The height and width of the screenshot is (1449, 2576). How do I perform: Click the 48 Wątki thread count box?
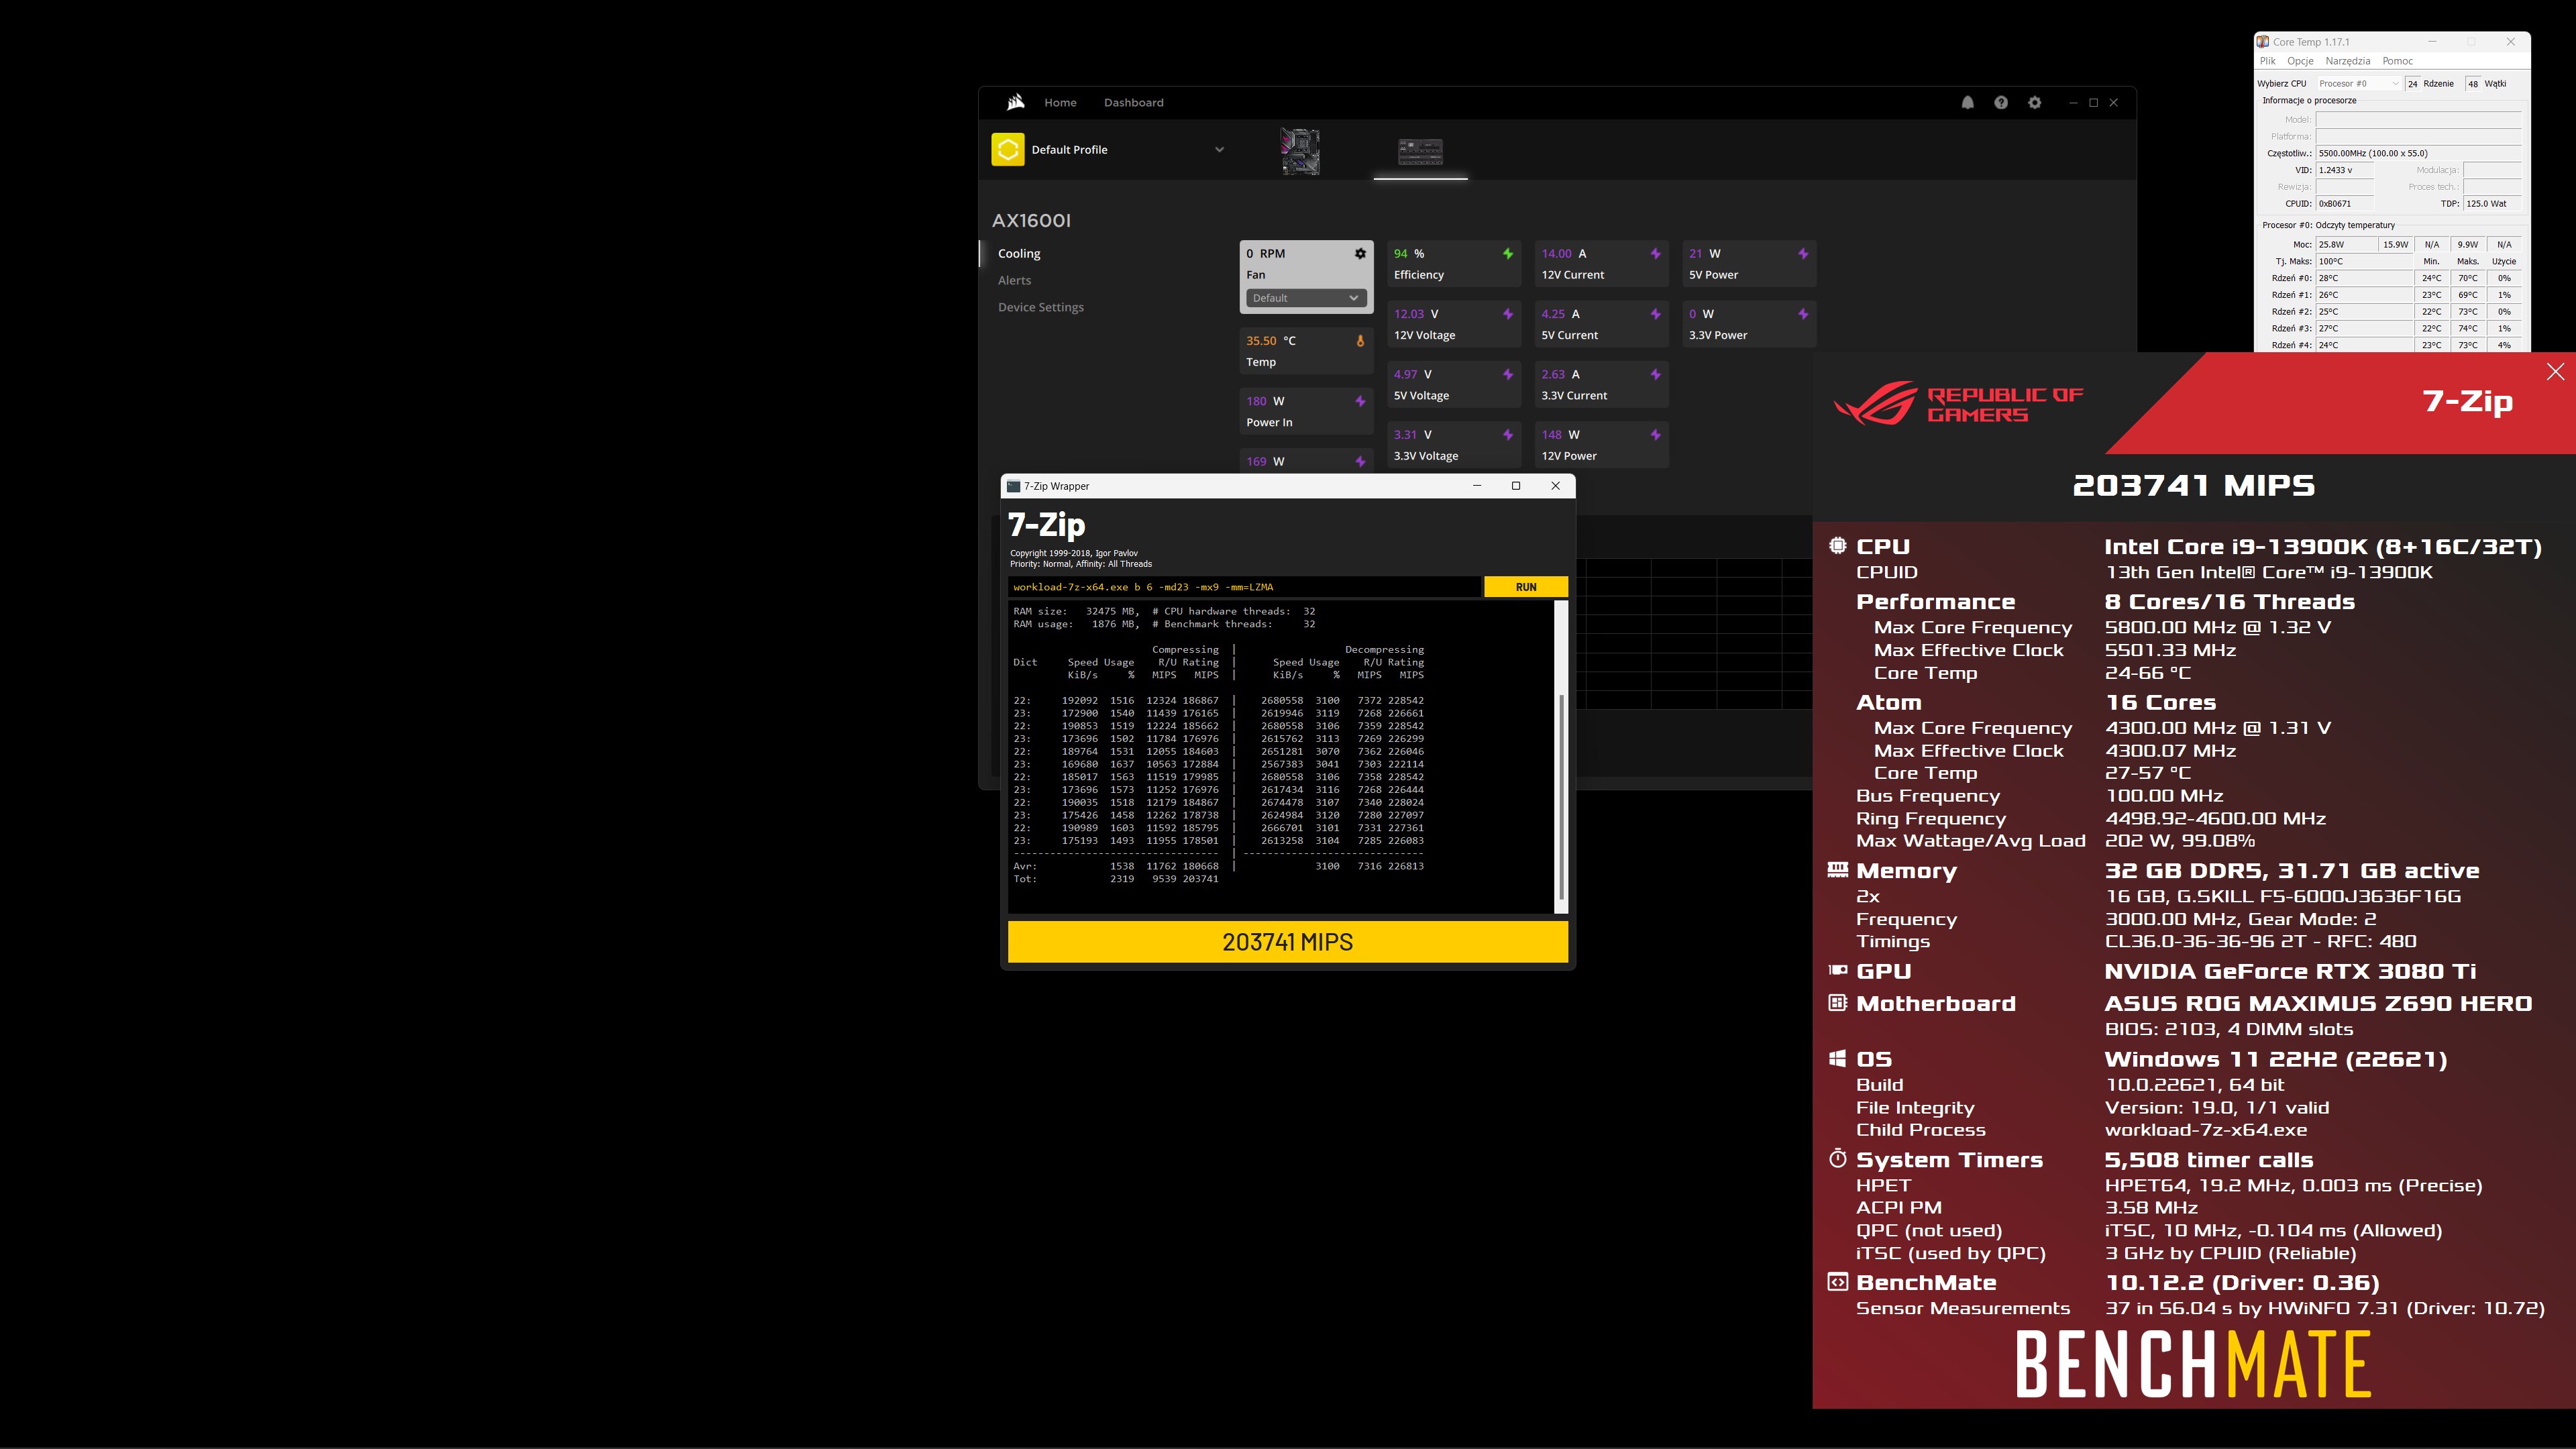[2473, 83]
